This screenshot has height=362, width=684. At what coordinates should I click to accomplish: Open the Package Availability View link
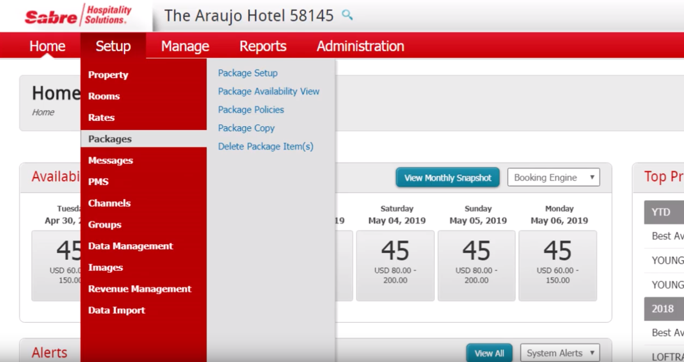coord(269,91)
